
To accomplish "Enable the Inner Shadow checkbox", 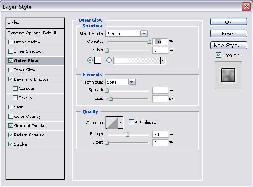I will click(x=11, y=51).
